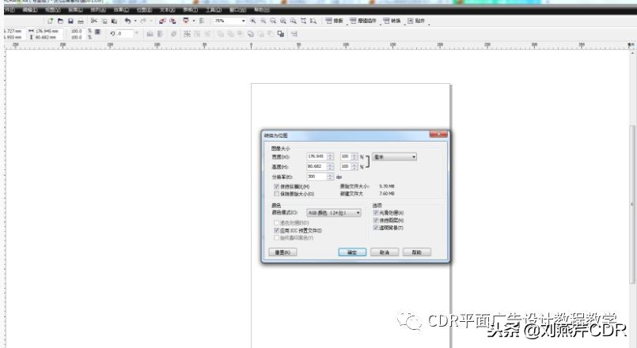637x348 pixels.
Task: Toggle the 透明背景 checkbox
Action: point(376,228)
